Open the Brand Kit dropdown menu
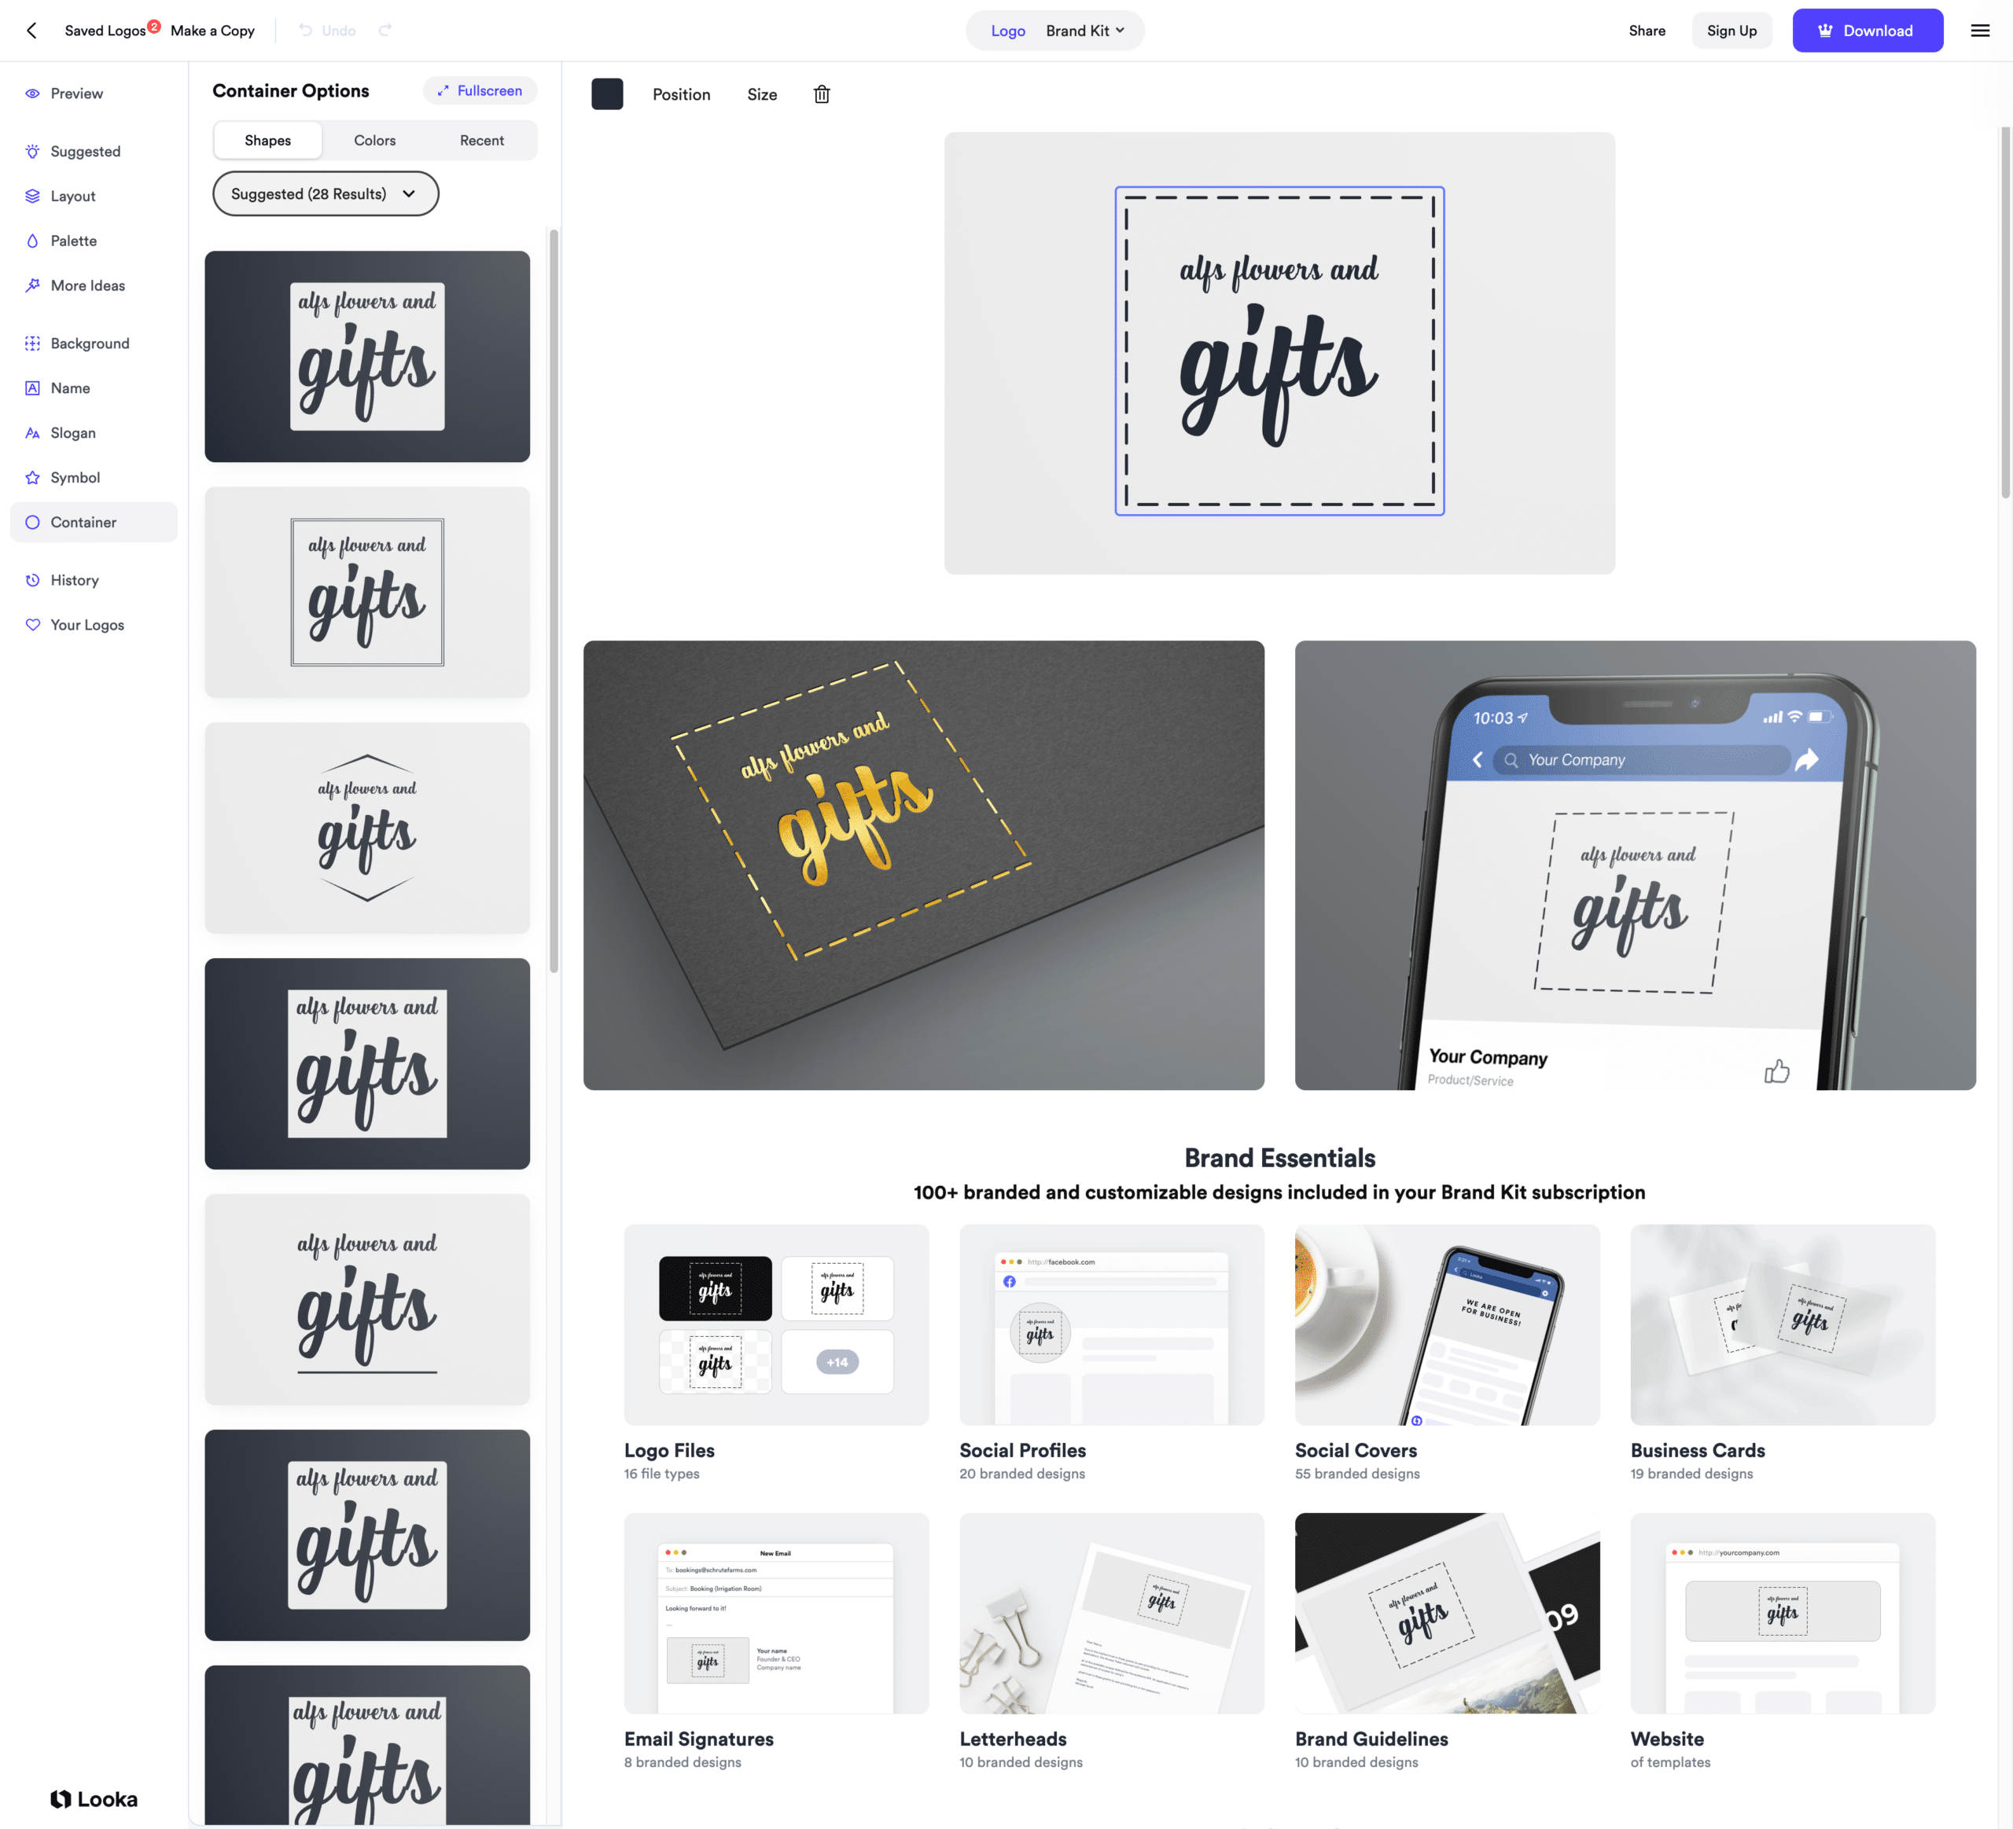The height and width of the screenshot is (1829, 2013). [1084, 30]
